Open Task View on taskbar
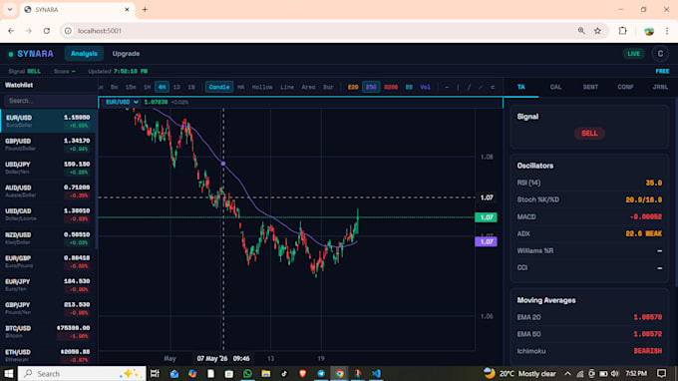Viewport: 678px width, 381px height. click(x=155, y=373)
